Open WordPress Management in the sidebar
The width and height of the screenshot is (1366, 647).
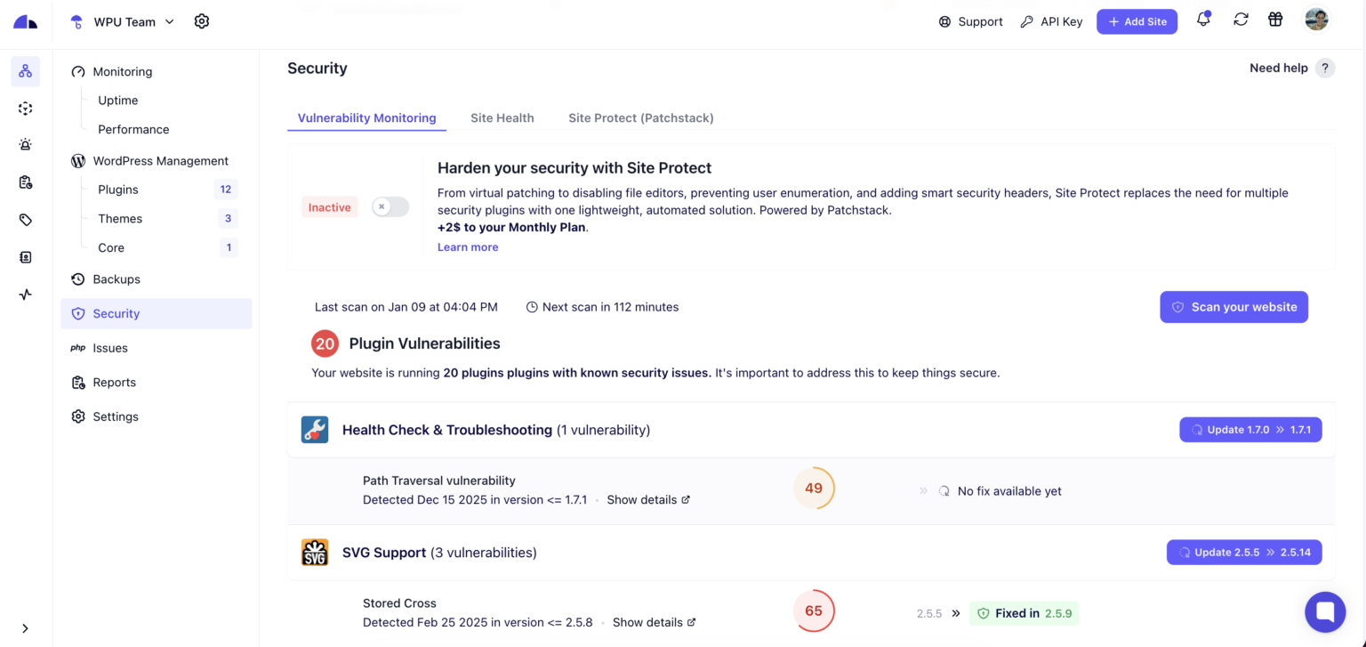coord(160,161)
